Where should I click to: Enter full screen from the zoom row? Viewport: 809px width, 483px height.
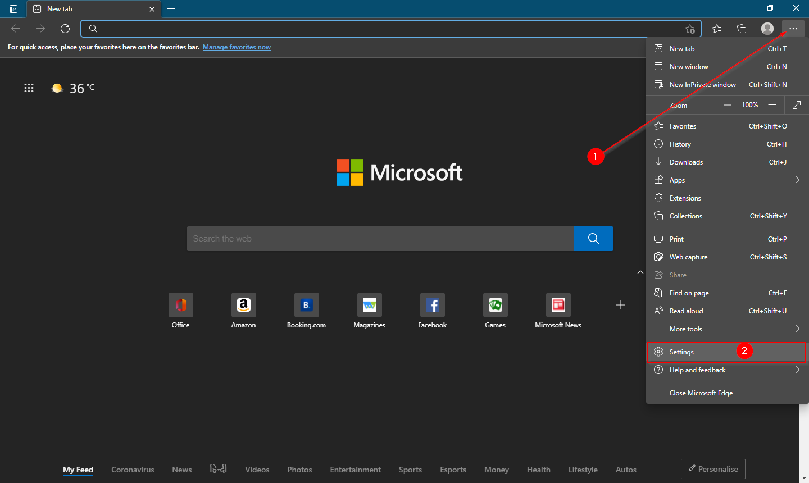point(797,105)
